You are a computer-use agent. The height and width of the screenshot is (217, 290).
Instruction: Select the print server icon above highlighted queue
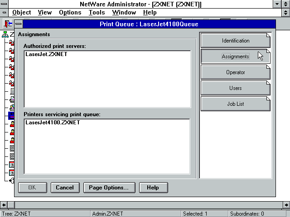12,108
